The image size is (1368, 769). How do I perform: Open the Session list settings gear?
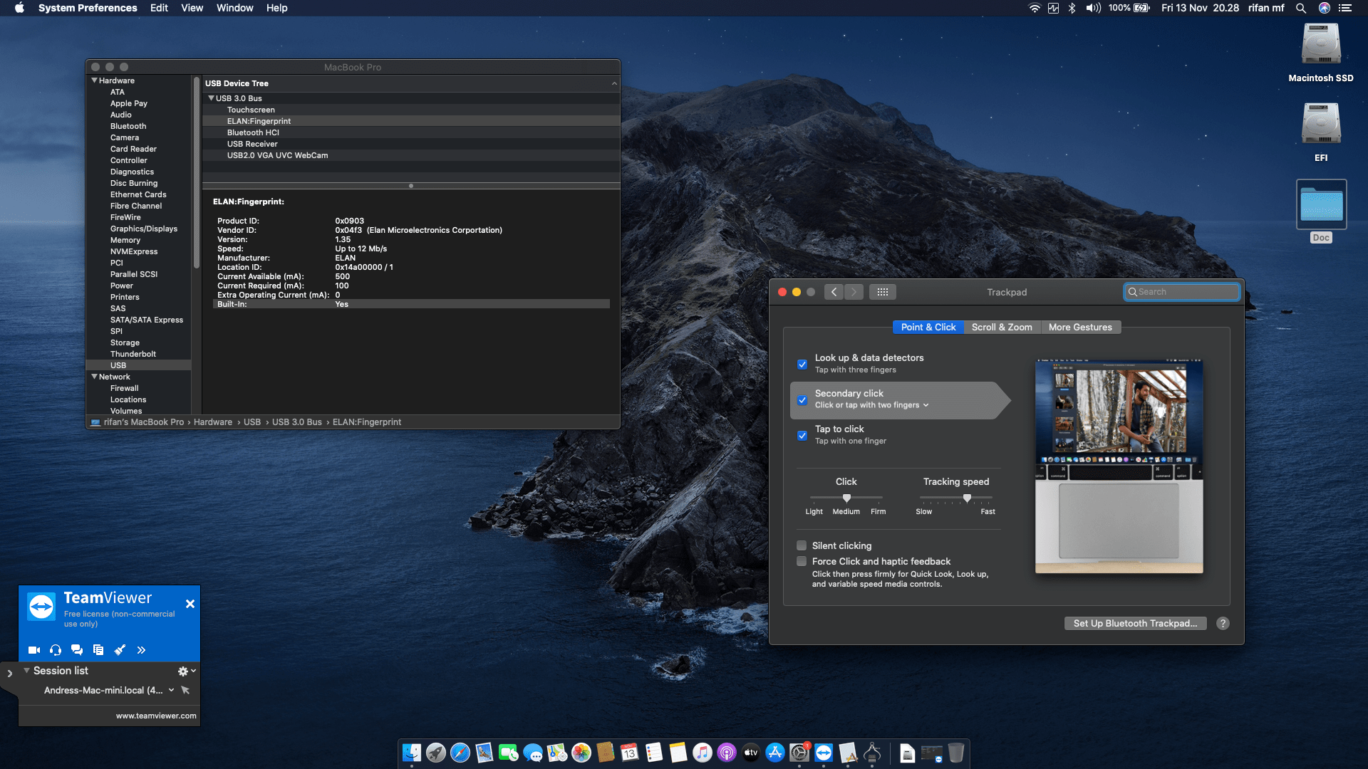click(x=182, y=670)
